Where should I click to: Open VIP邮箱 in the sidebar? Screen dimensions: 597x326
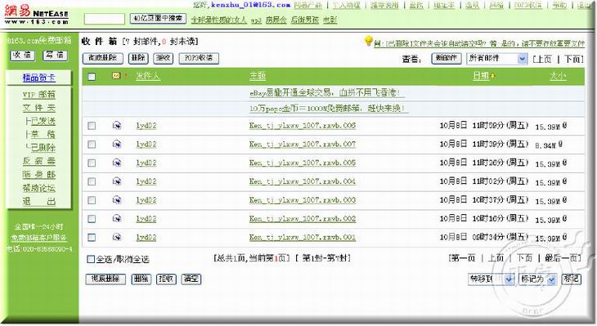pos(38,94)
